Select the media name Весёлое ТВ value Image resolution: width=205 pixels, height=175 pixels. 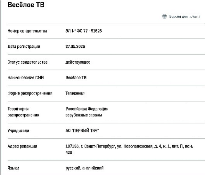pyautogui.click(x=76, y=78)
